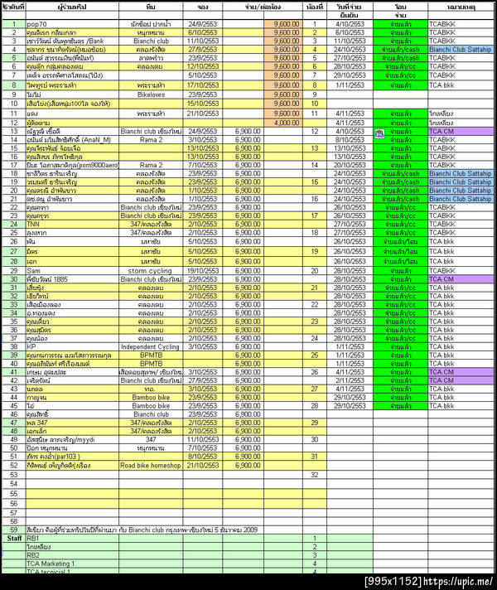Select the 'Sam' name cell
Screen dimensions: 497x590
(x=72, y=271)
